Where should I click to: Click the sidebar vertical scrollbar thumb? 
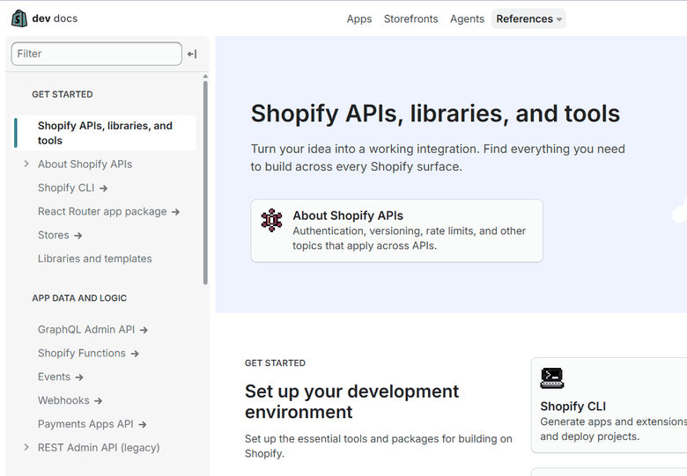pyautogui.click(x=205, y=183)
